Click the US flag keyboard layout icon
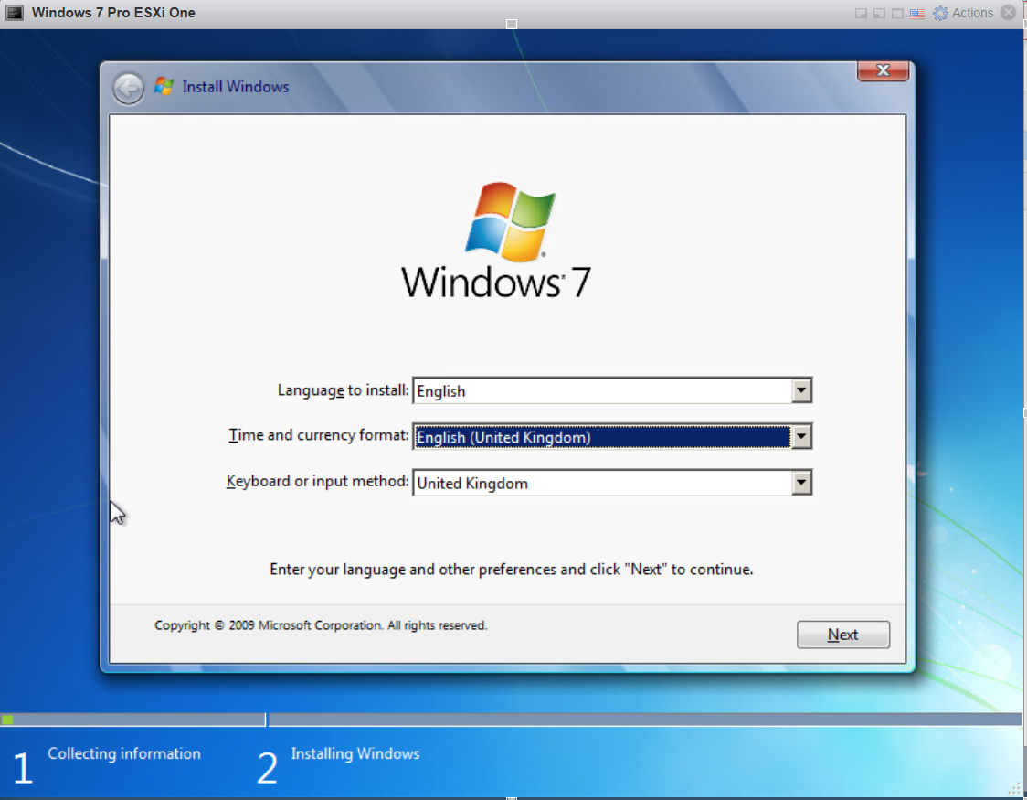Image resolution: width=1027 pixels, height=800 pixels. tap(916, 12)
